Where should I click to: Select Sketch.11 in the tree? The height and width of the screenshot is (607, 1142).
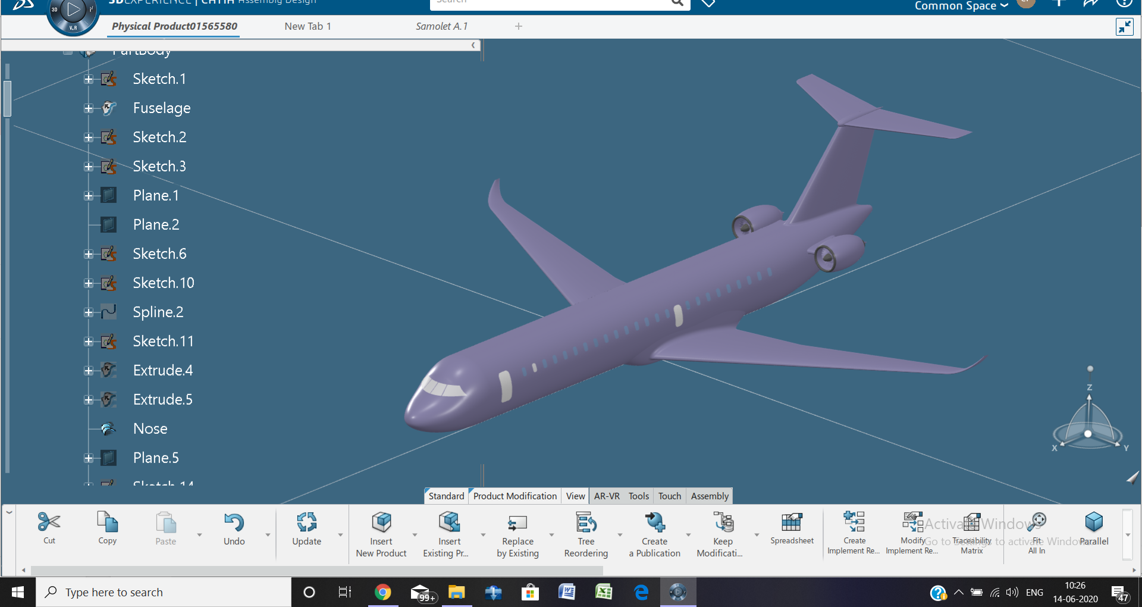tap(163, 341)
